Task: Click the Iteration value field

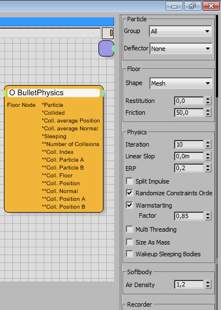Action: click(x=189, y=144)
